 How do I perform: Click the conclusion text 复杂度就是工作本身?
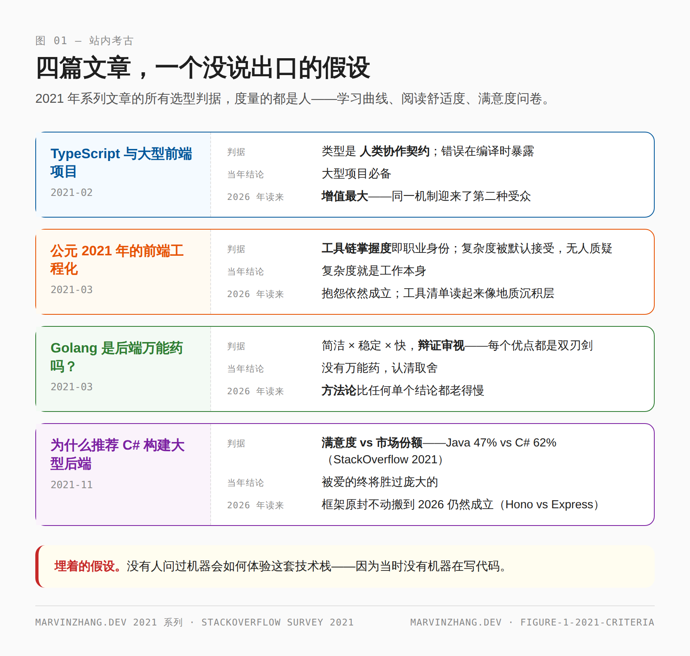click(x=374, y=271)
